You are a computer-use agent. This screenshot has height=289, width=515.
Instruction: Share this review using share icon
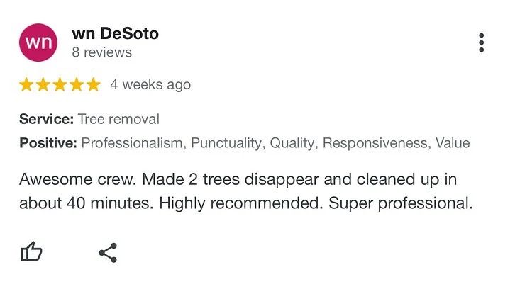point(108,252)
